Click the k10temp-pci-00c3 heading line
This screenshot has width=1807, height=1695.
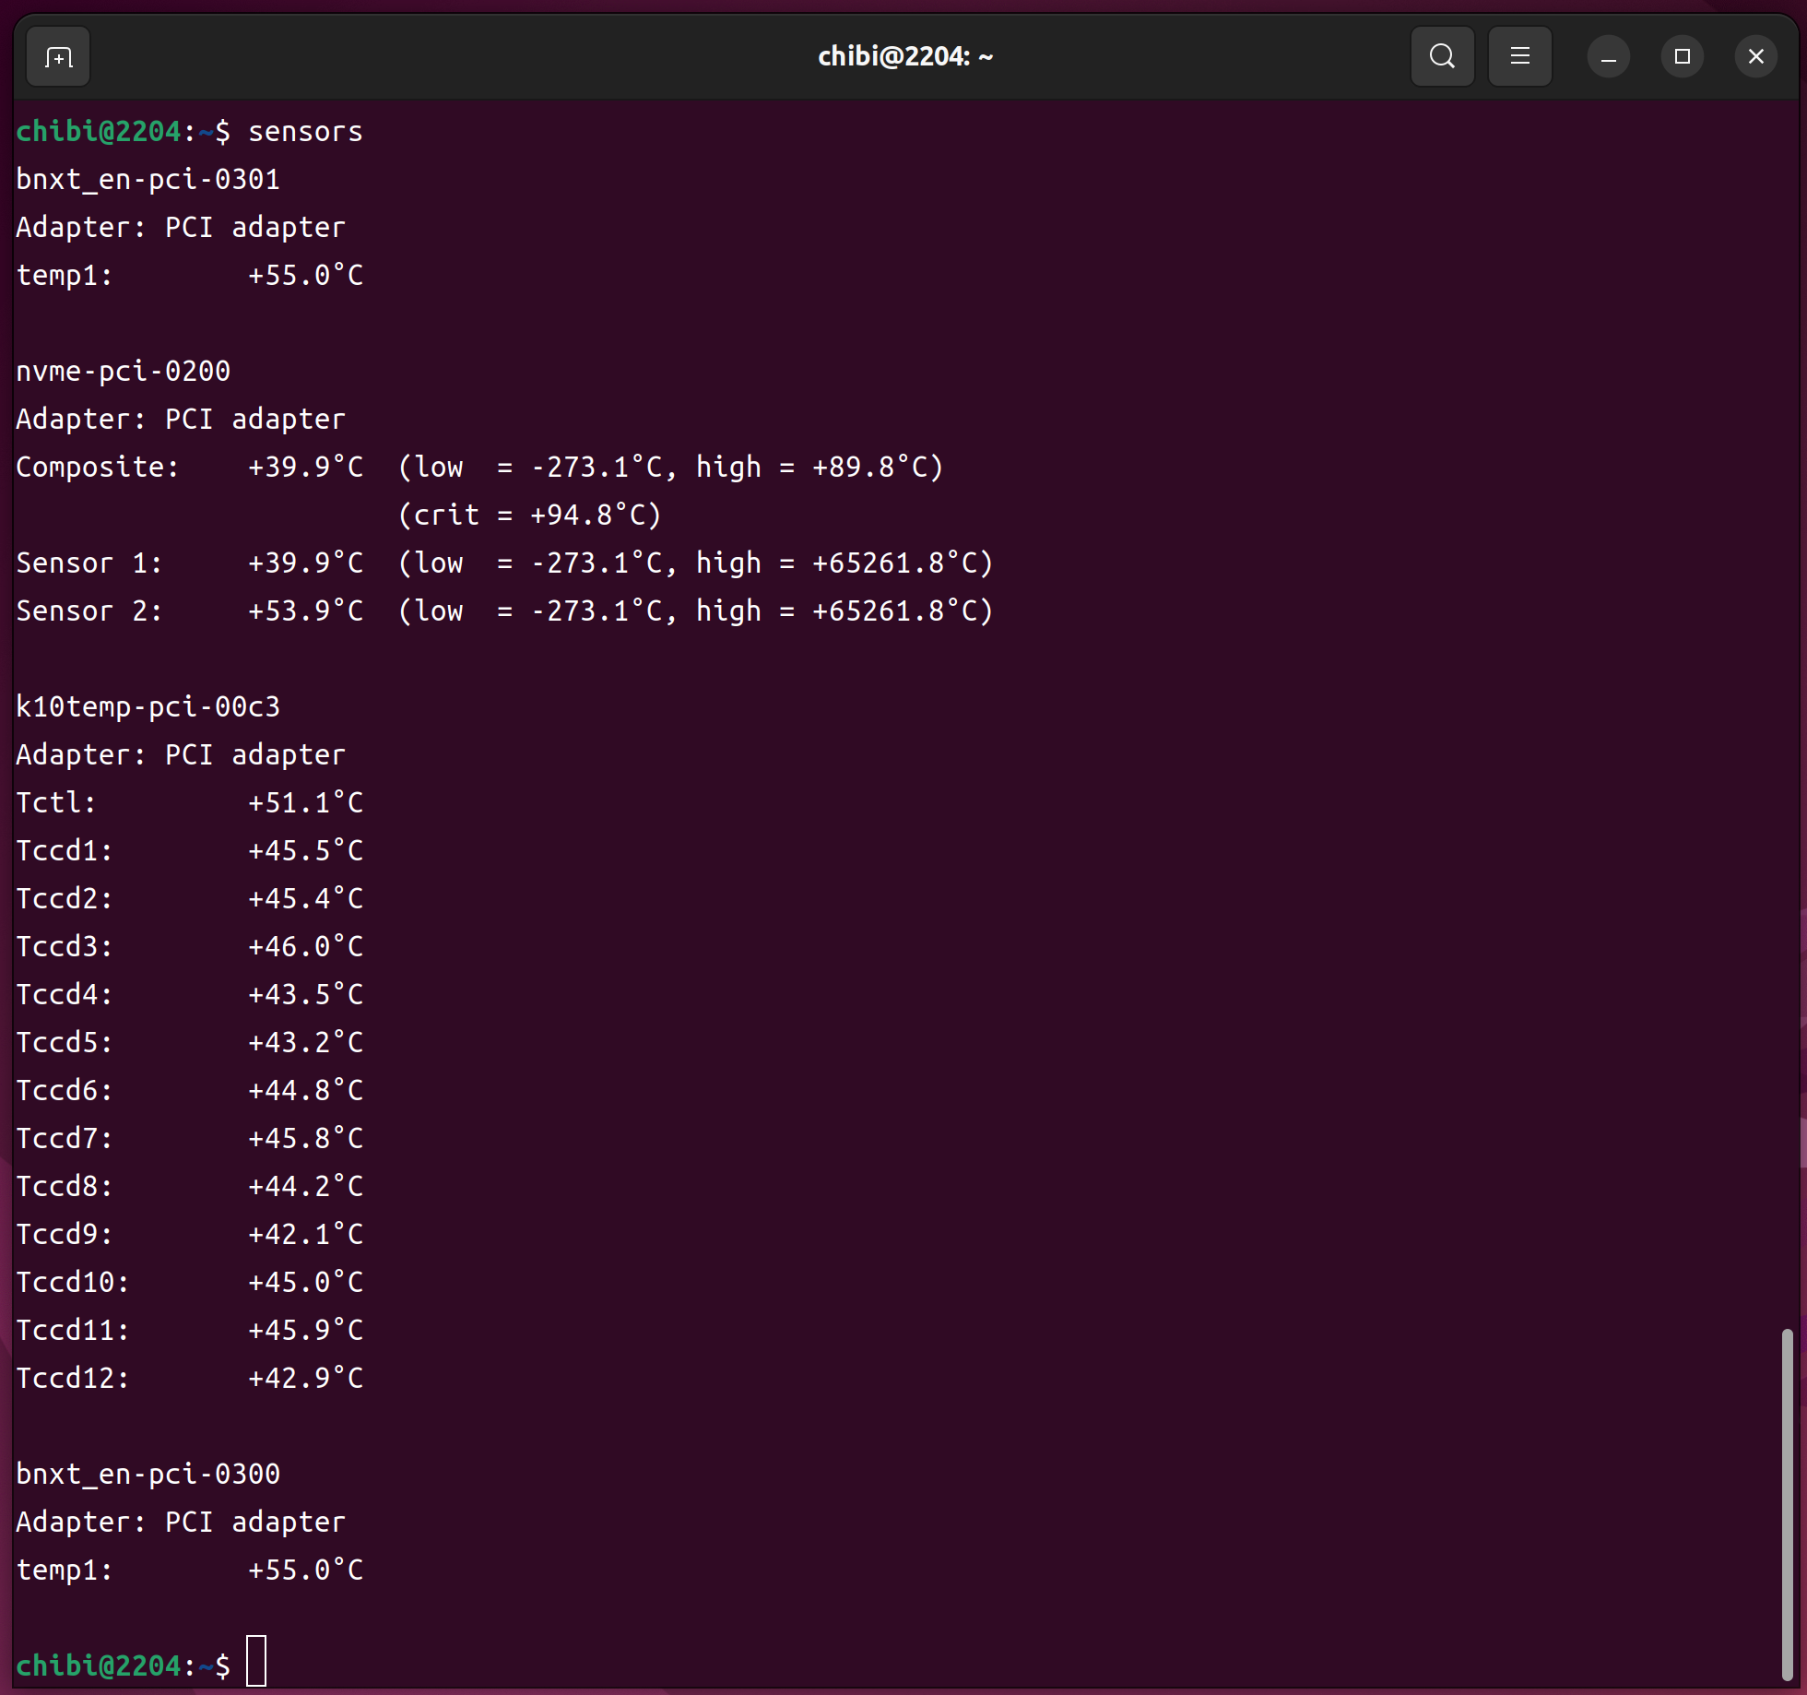pos(148,707)
